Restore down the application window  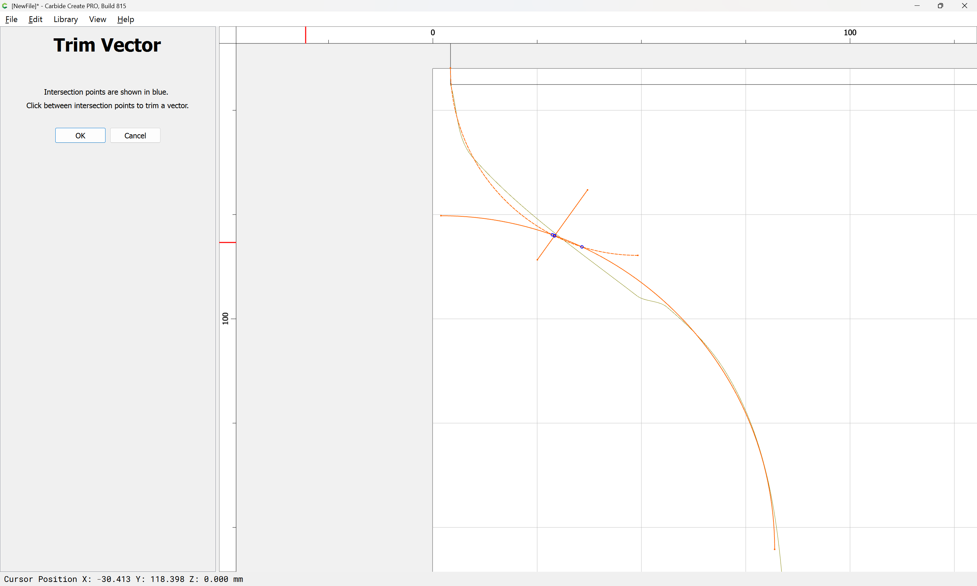point(940,6)
